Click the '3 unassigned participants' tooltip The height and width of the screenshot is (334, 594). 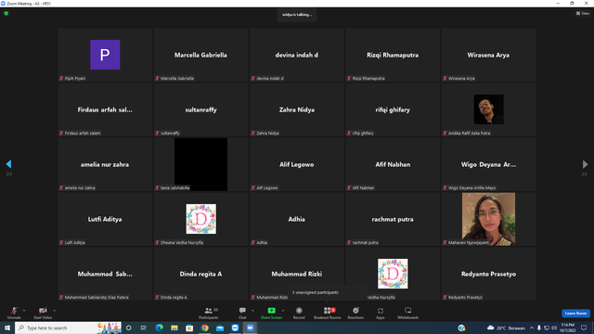tap(328, 292)
